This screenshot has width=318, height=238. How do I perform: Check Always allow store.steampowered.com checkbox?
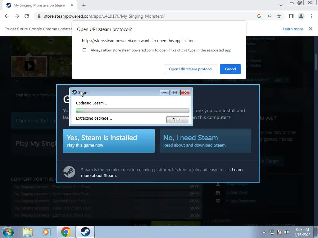point(84,50)
